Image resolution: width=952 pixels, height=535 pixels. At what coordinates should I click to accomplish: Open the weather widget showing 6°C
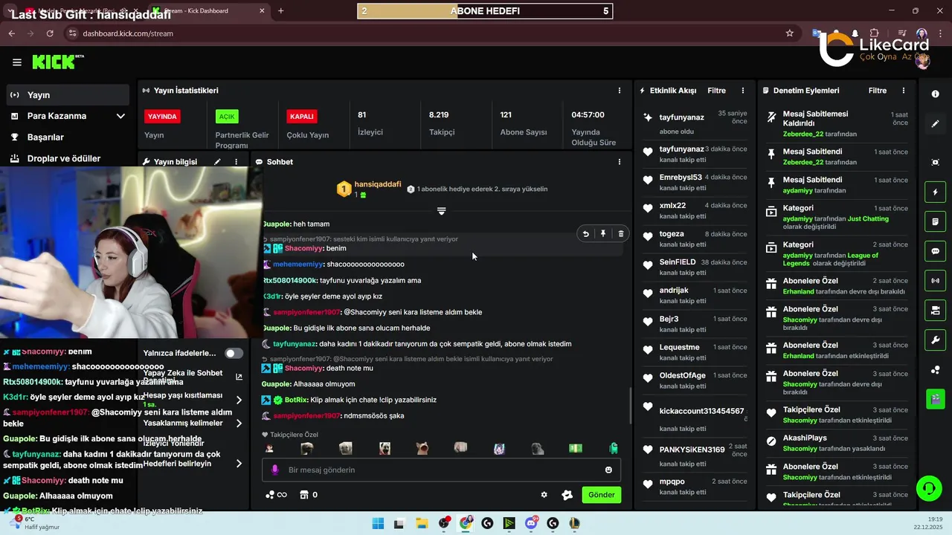pos(33,523)
